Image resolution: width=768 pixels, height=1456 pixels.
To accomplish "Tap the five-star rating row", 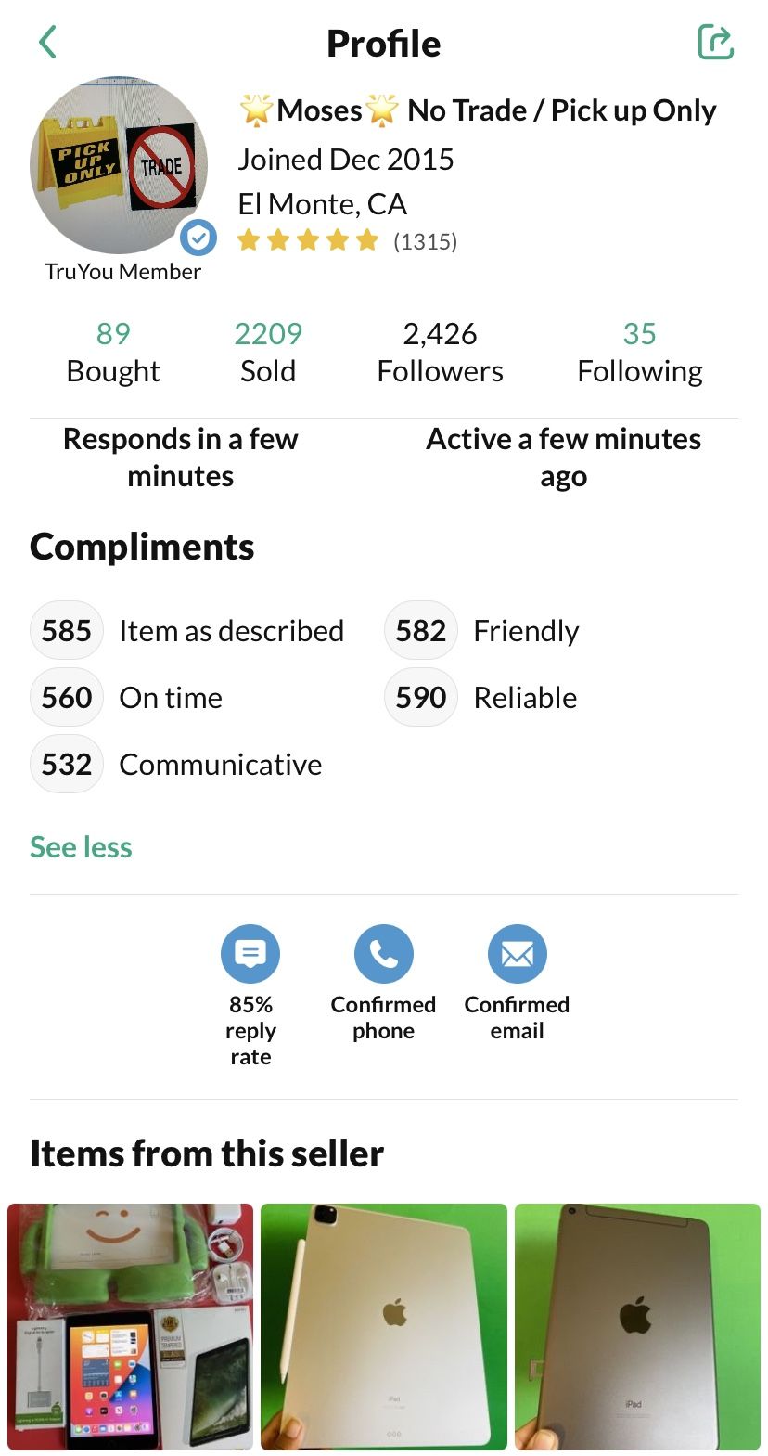I will pos(308,241).
